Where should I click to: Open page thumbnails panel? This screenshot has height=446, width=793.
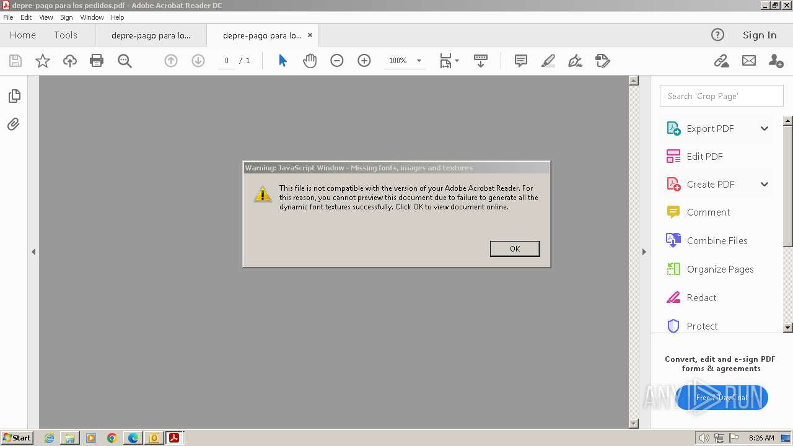click(x=14, y=96)
